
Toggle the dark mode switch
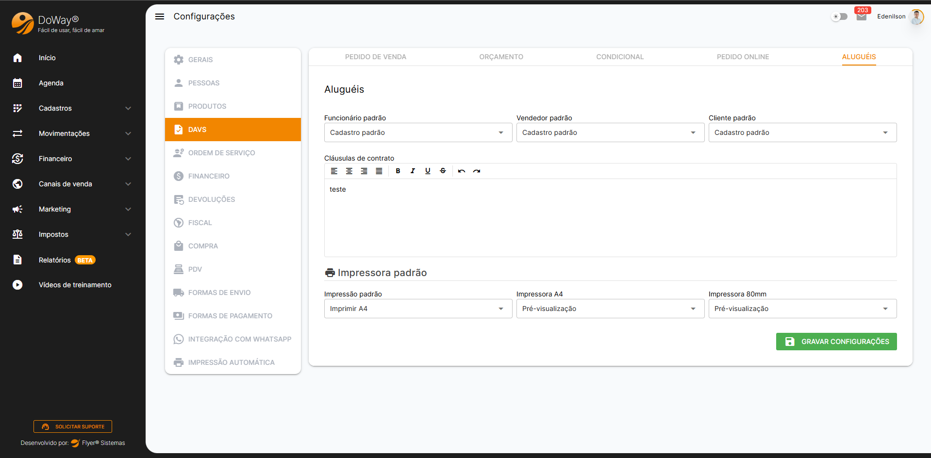840,16
